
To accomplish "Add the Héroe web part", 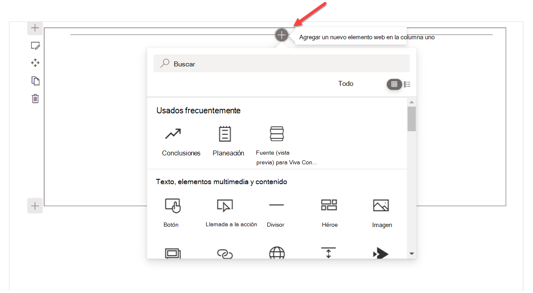I will coord(329,205).
